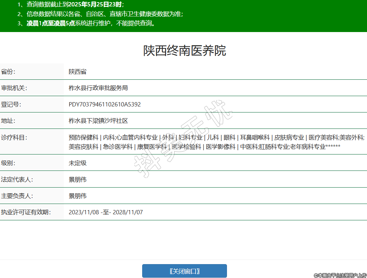Click the 诊疗科目 field label
This screenshot has height=278, width=367.
click(14, 137)
